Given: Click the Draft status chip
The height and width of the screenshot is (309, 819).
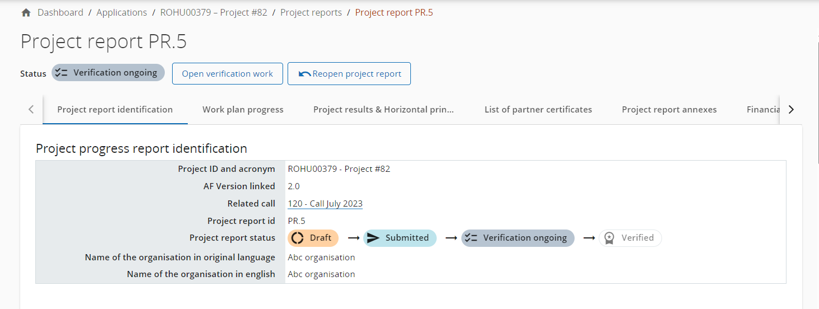Looking at the screenshot, I should (x=313, y=238).
